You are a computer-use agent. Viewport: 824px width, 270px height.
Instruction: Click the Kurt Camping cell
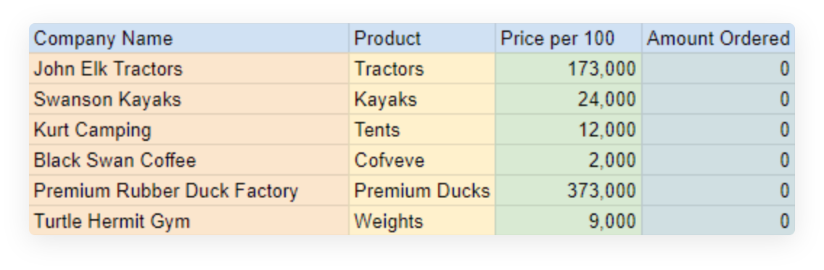[189, 130]
